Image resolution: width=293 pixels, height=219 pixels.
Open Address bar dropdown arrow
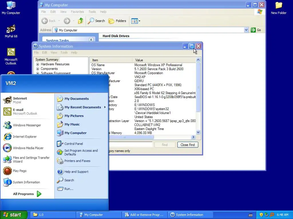coord(246,30)
